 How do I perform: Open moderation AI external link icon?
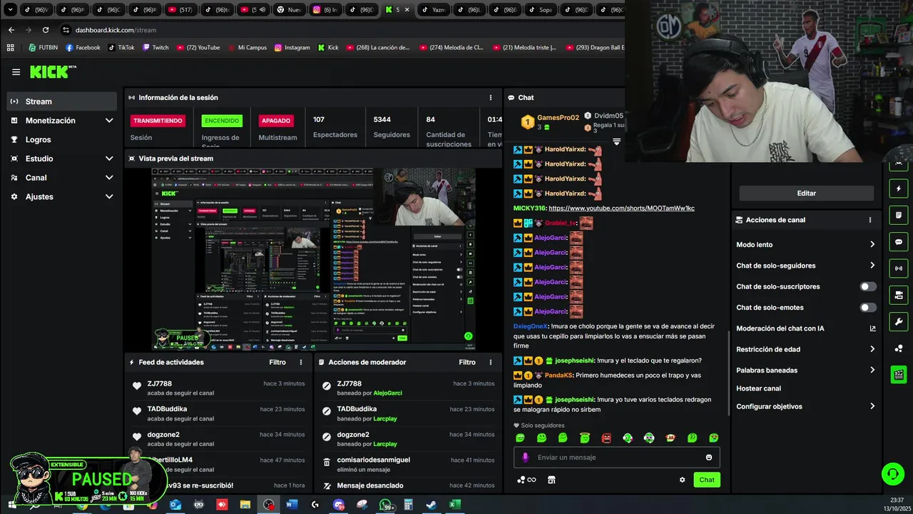[872, 328]
